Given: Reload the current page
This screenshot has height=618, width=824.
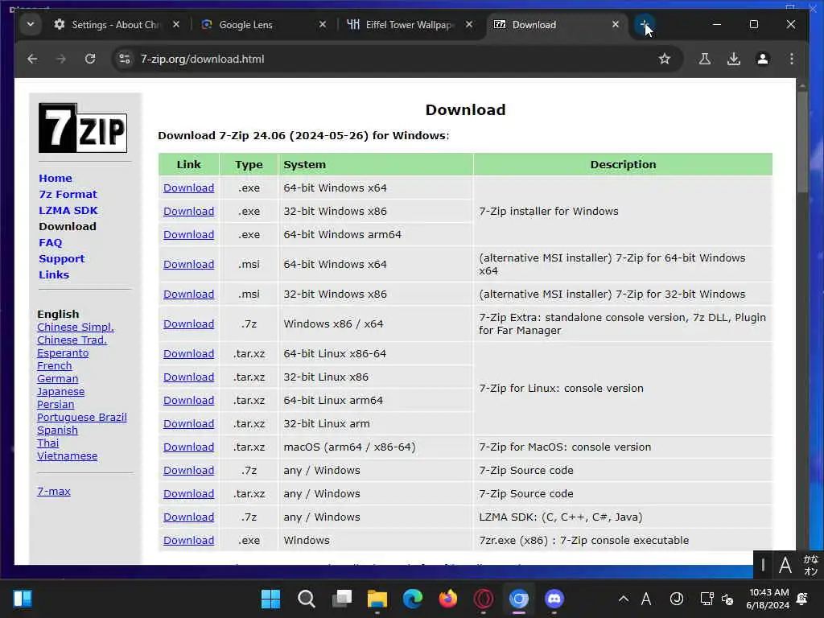Looking at the screenshot, I should tap(90, 59).
